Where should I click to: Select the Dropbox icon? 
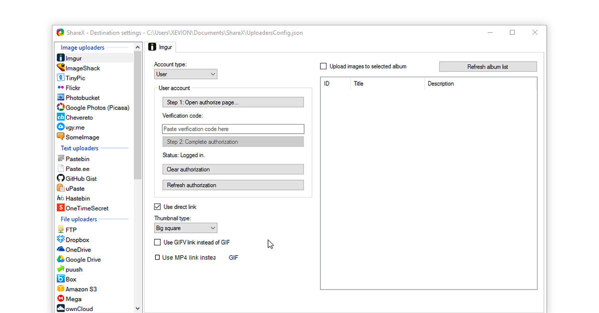pyautogui.click(x=61, y=240)
